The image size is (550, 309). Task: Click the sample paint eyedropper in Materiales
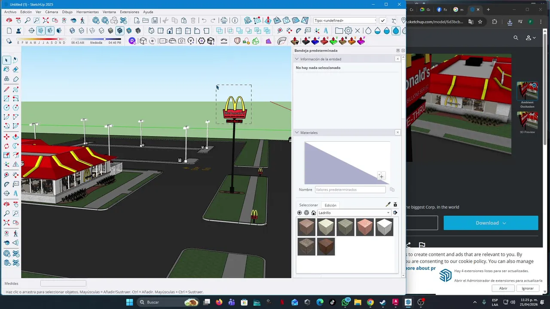[388, 205]
